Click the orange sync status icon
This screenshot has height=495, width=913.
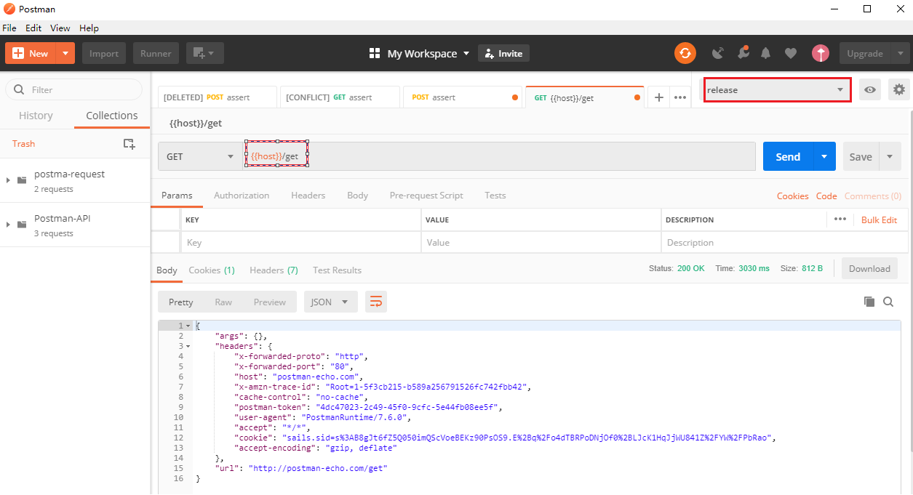click(685, 53)
